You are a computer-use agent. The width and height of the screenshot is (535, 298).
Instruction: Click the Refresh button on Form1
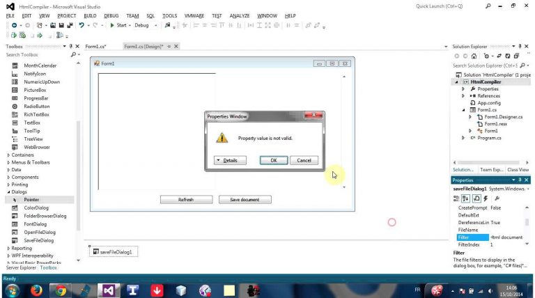pos(186,199)
